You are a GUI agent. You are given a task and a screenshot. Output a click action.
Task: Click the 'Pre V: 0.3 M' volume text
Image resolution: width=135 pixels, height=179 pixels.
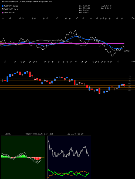point(106,8)
